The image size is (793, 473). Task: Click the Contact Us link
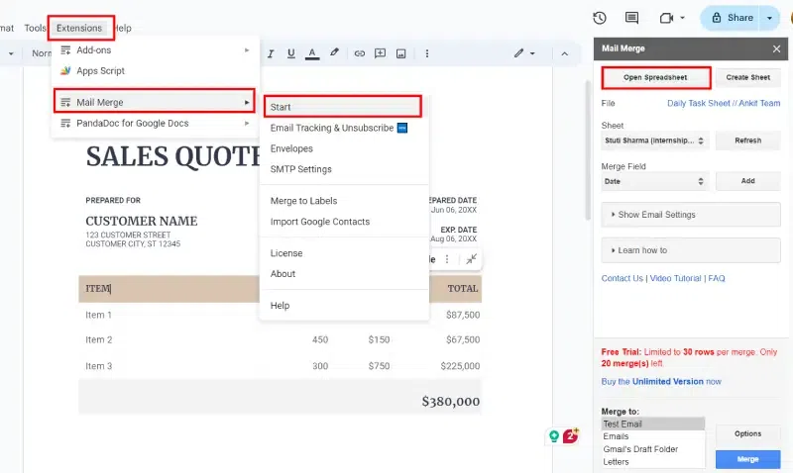[x=623, y=279]
